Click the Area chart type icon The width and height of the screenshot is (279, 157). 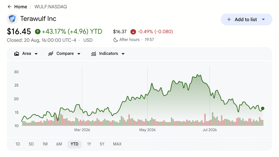click(x=17, y=53)
